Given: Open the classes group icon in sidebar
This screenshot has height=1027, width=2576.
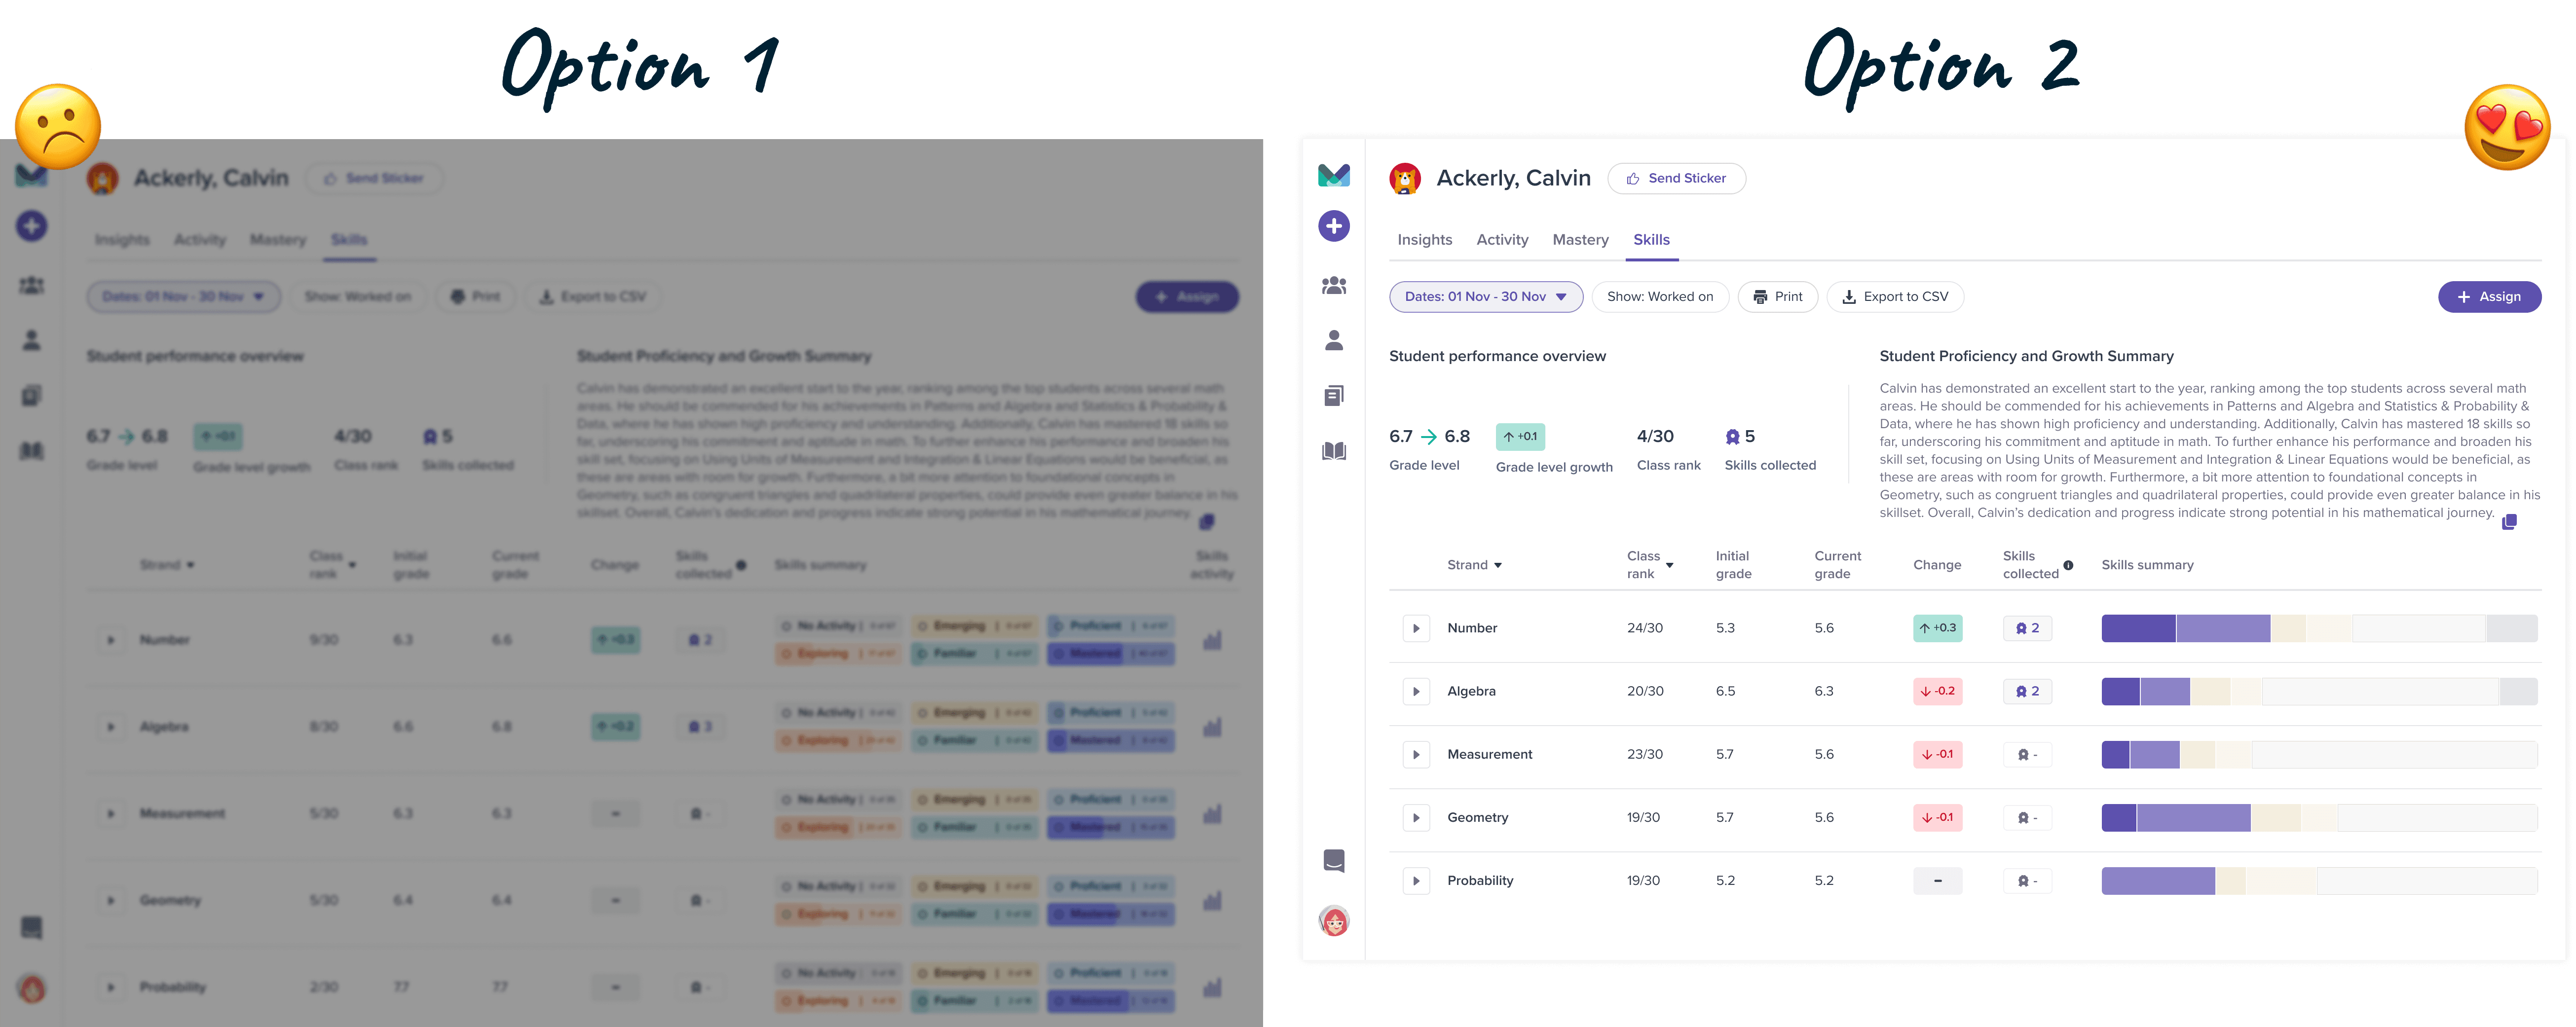Looking at the screenshot, I should coord(1333,286).
